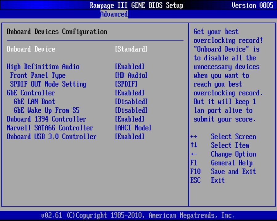Screen dimensions: 277x221
Task: Select the SPDIF OUT Mode Setting label
Action: point(48,84)
